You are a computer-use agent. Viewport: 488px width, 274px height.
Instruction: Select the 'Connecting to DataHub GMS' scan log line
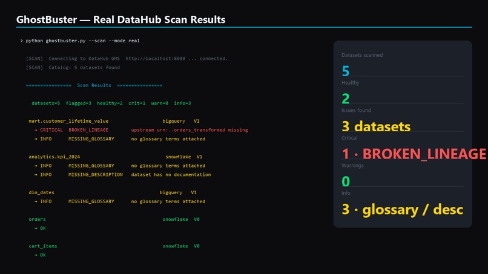(127, 59)
